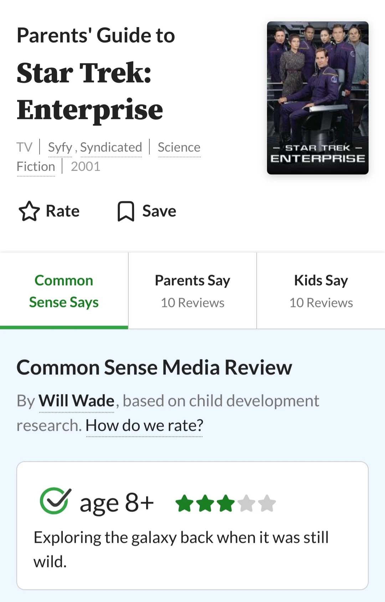Click the second green rating star
Viewport: 385px width, 602px height.
(x=205, y=504)
